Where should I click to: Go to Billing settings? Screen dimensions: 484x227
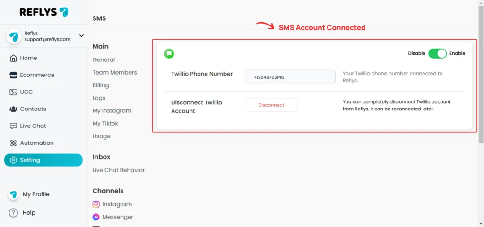[101, 85]
